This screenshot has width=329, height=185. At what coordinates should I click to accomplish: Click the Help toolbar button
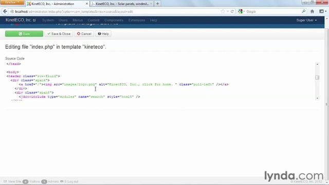103,34
